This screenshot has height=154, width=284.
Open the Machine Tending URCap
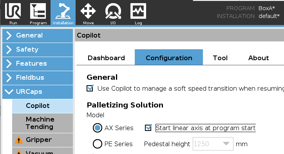43,123
